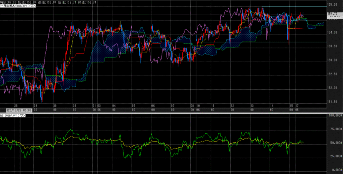Image resolution: width=343 pixels, height=174 pixels.
Task: Click the RSI axis 25.0000 level label
Action: click(334, 156)
